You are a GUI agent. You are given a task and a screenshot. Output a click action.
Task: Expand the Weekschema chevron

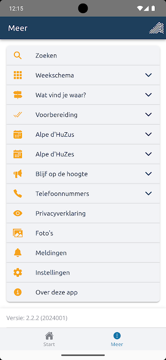pyautogui.click(x=148, y=75)
